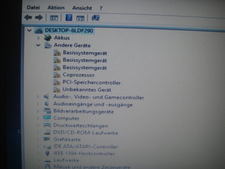Open the Datei menu
This screenshot has height=169, width=225.
click(x=33, y=7)
